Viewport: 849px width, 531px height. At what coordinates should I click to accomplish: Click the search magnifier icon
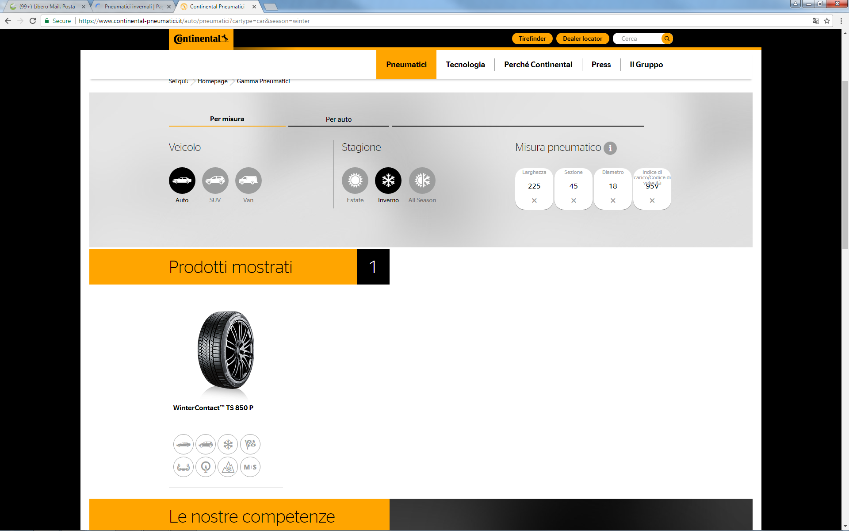click(667, 38)
